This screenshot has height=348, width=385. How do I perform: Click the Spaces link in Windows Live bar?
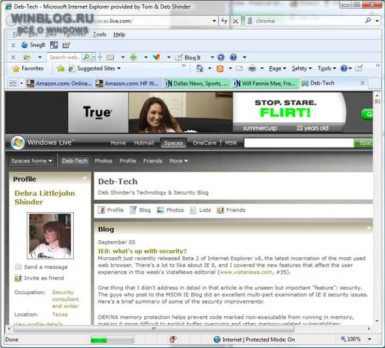[x=174, y=143]
